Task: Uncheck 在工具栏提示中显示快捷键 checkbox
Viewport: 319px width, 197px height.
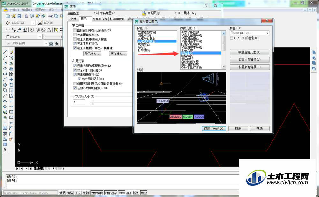Action: (75, 48)
